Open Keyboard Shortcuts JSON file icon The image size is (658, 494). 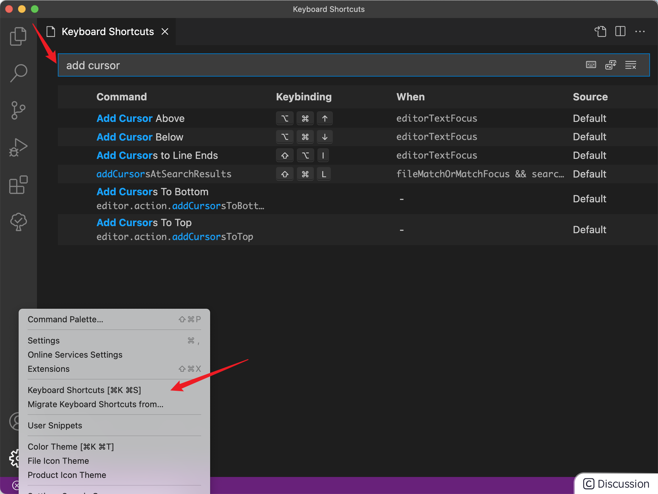(600, 32)
